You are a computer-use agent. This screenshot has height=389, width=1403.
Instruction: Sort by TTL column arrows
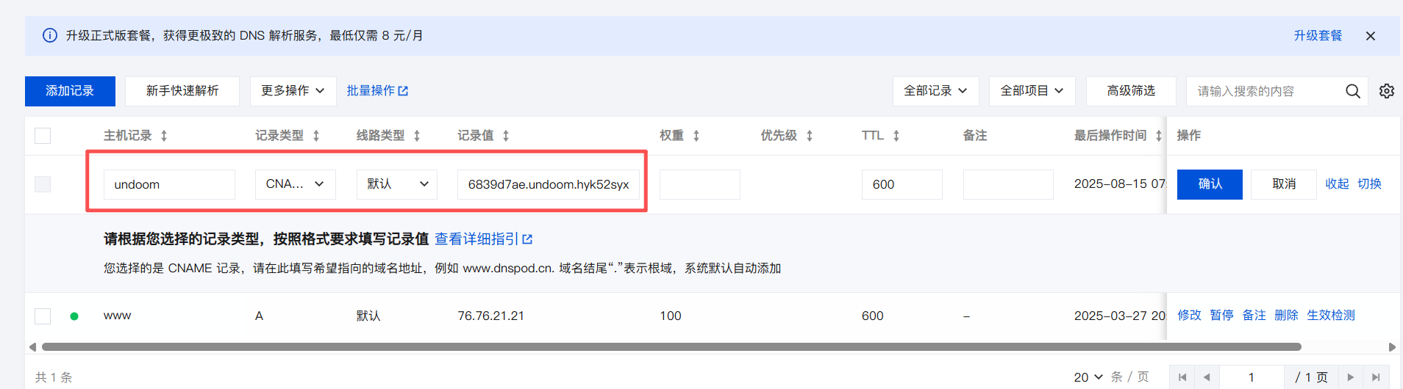896,136
